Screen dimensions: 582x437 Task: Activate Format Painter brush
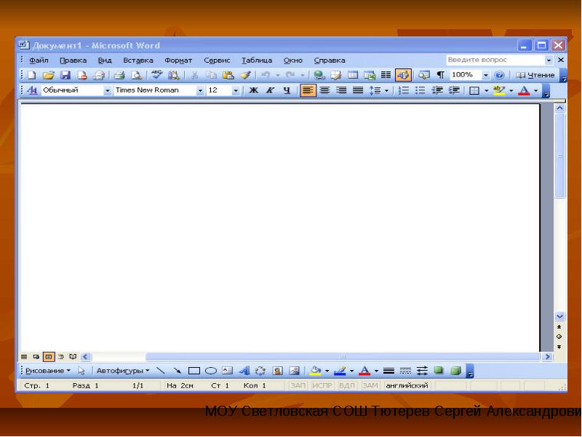point(245,76)
